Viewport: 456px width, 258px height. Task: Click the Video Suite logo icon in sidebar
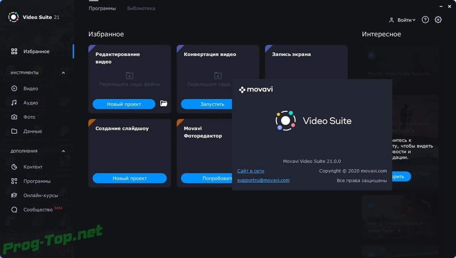point(13,17)
